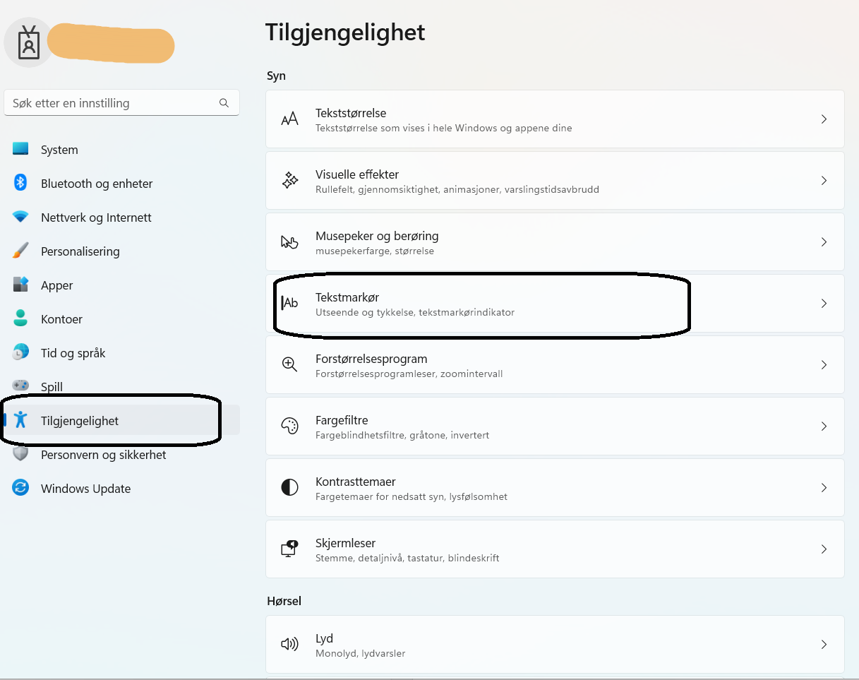859x680 pixels.
Task: Click the Skjermleser monitor icon
Action: click(289, 549)
